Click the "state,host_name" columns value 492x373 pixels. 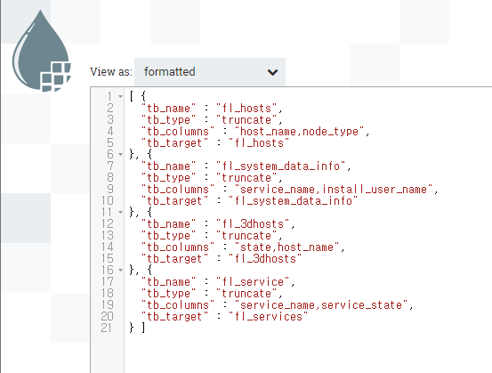(287, 247)
